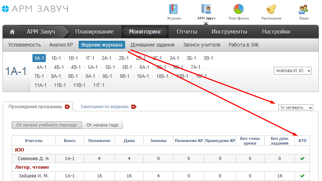Image resolution: width=322 pixels, height=181 pixels.
Task: Select class 4А-1
Action: pos(41,67)
